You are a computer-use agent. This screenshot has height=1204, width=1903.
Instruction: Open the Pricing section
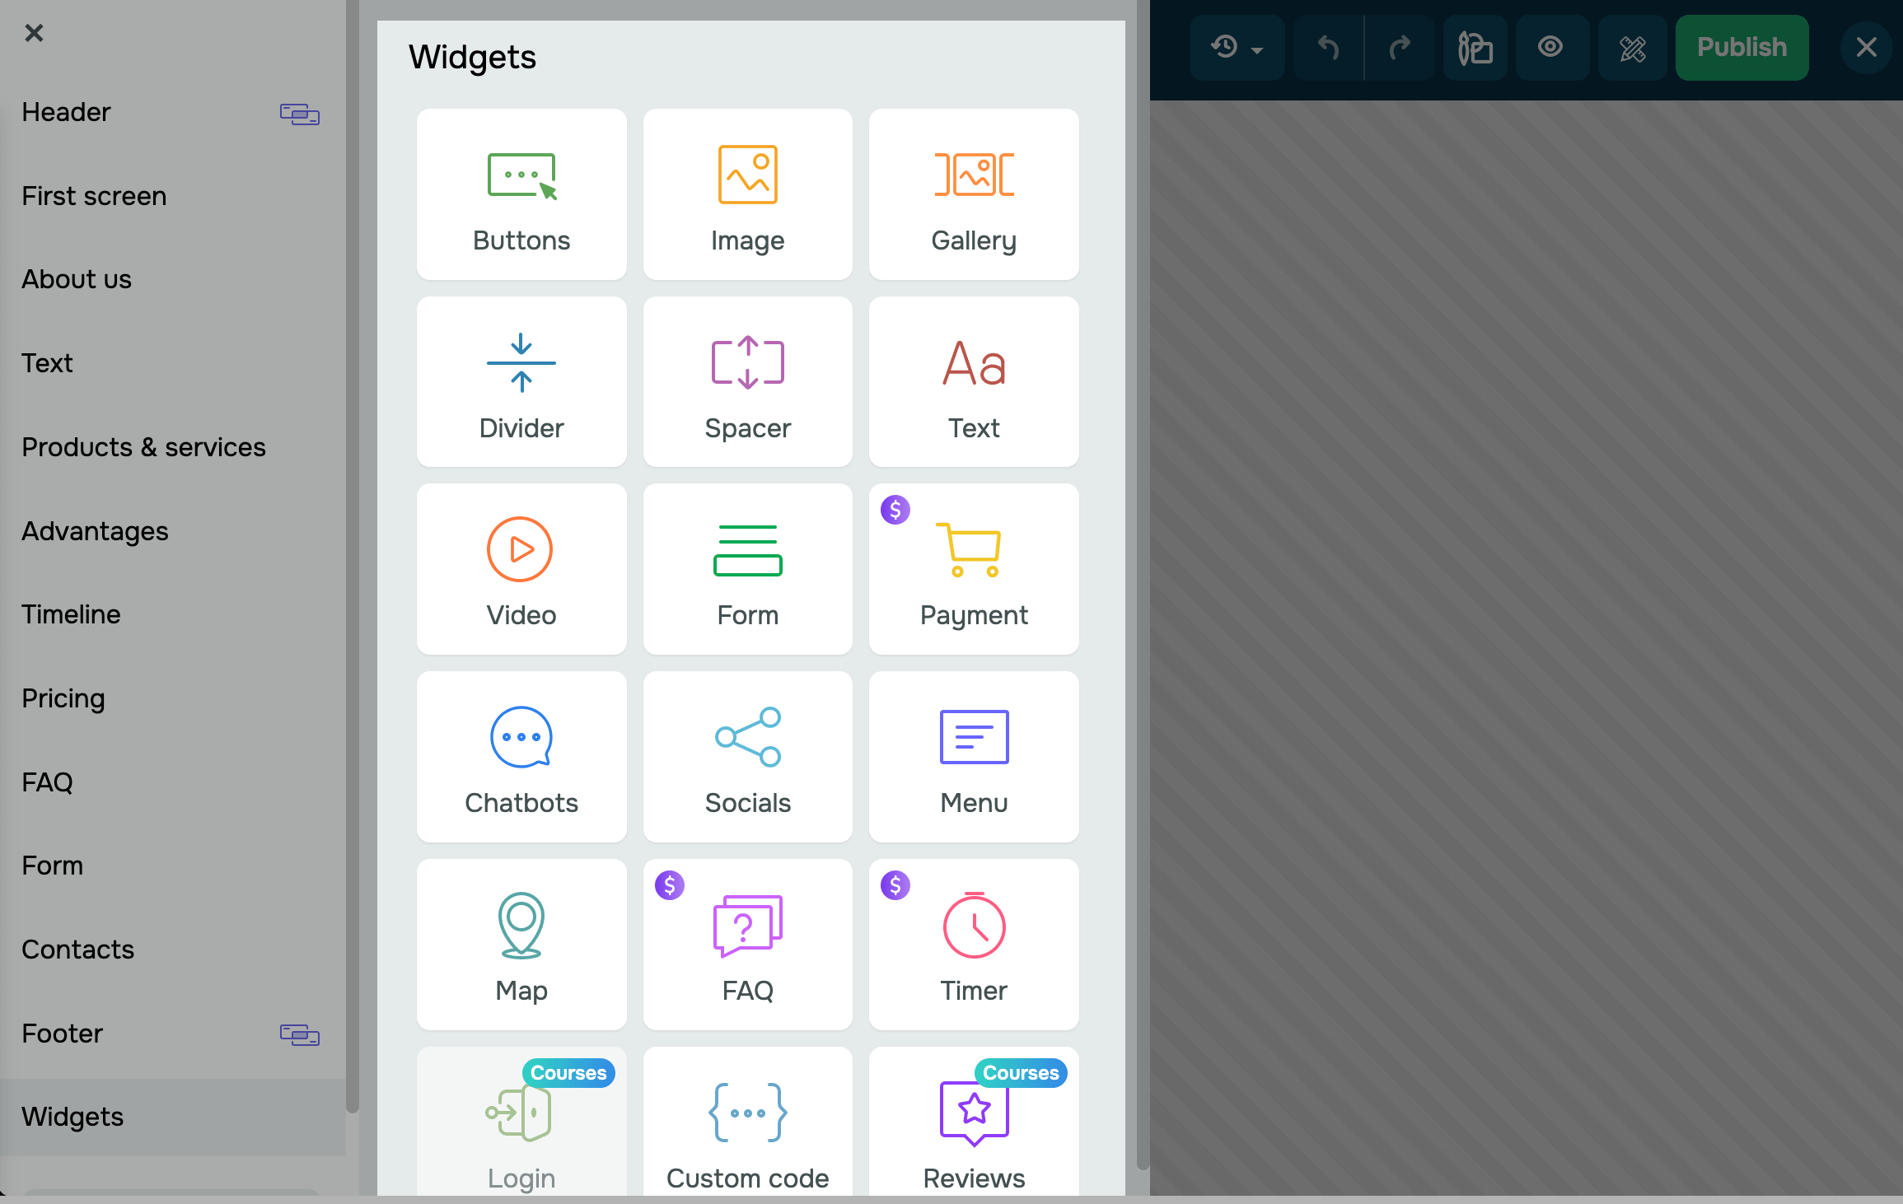(x=63, y=698)
